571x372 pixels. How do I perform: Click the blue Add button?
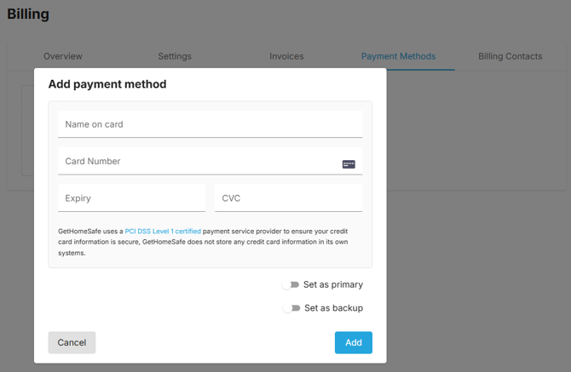click(x=354, y=342)
